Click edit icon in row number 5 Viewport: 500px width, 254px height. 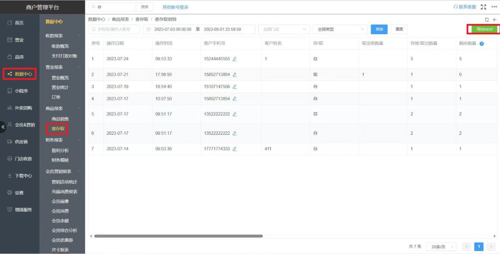tap(235, 114)
